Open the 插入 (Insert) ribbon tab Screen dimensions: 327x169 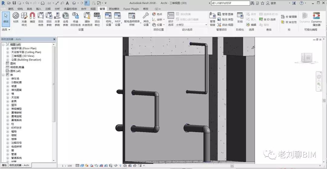38,9
